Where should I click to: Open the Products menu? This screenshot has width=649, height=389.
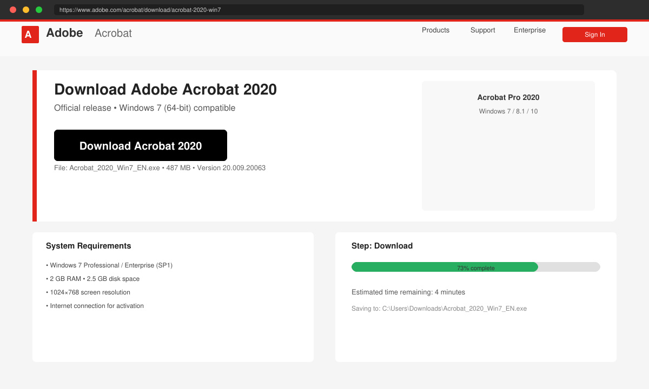tap(435, 30)
